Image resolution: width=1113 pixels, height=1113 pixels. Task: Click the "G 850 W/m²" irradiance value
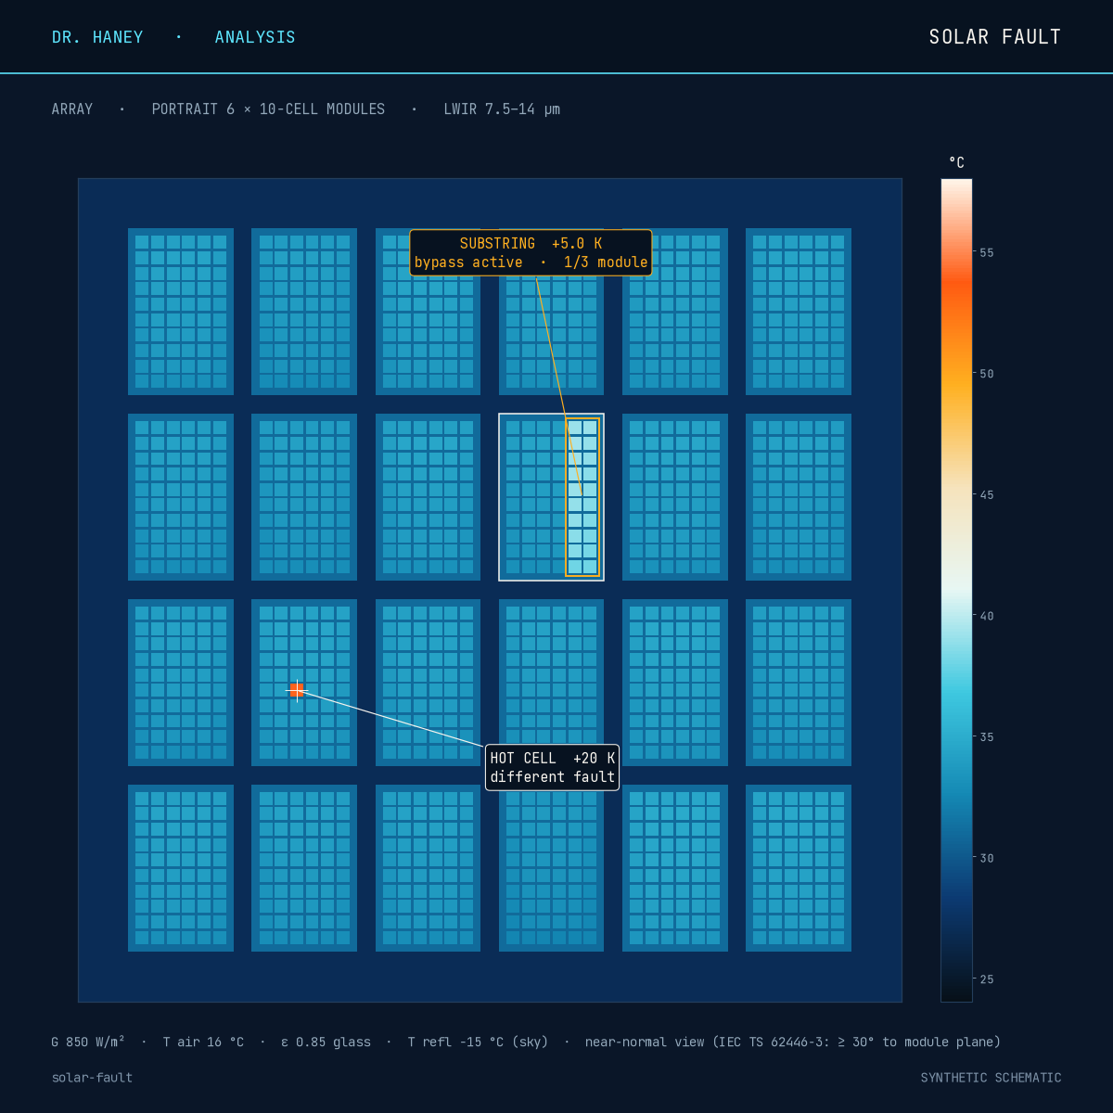[x=89, y=1043]
